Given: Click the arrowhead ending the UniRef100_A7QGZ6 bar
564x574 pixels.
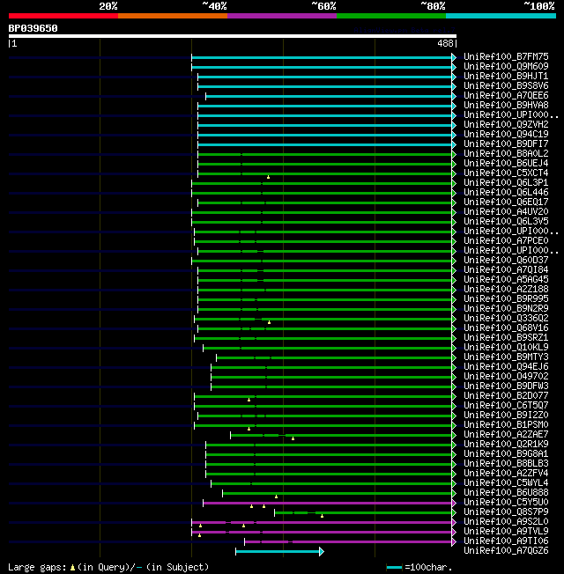Looking at the screenshot, I should (322, 552).
